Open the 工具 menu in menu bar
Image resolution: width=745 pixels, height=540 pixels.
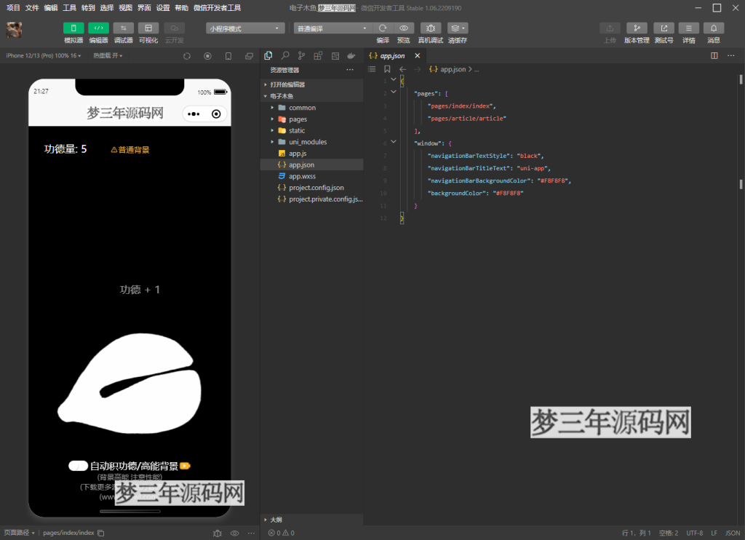69,7
